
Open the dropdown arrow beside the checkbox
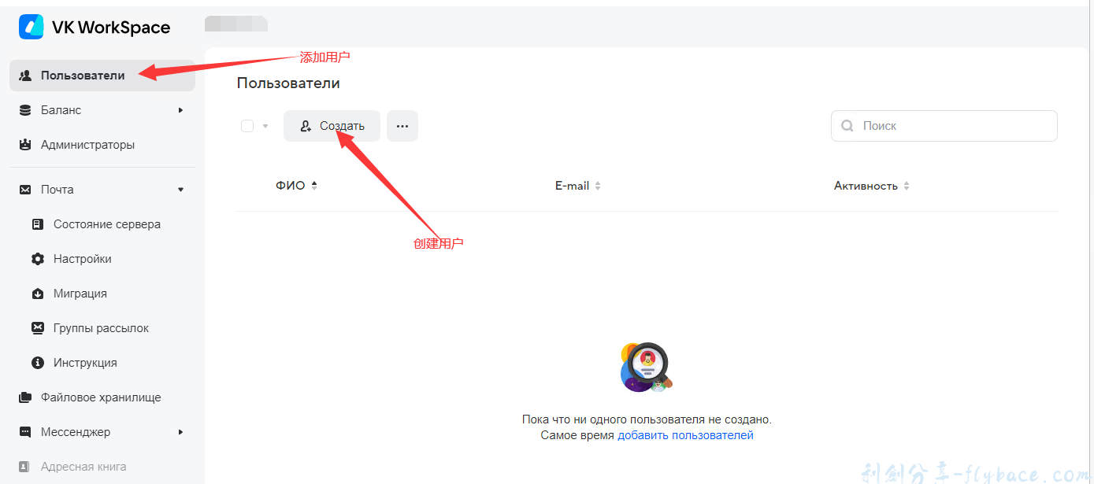(x=265, y=126)
